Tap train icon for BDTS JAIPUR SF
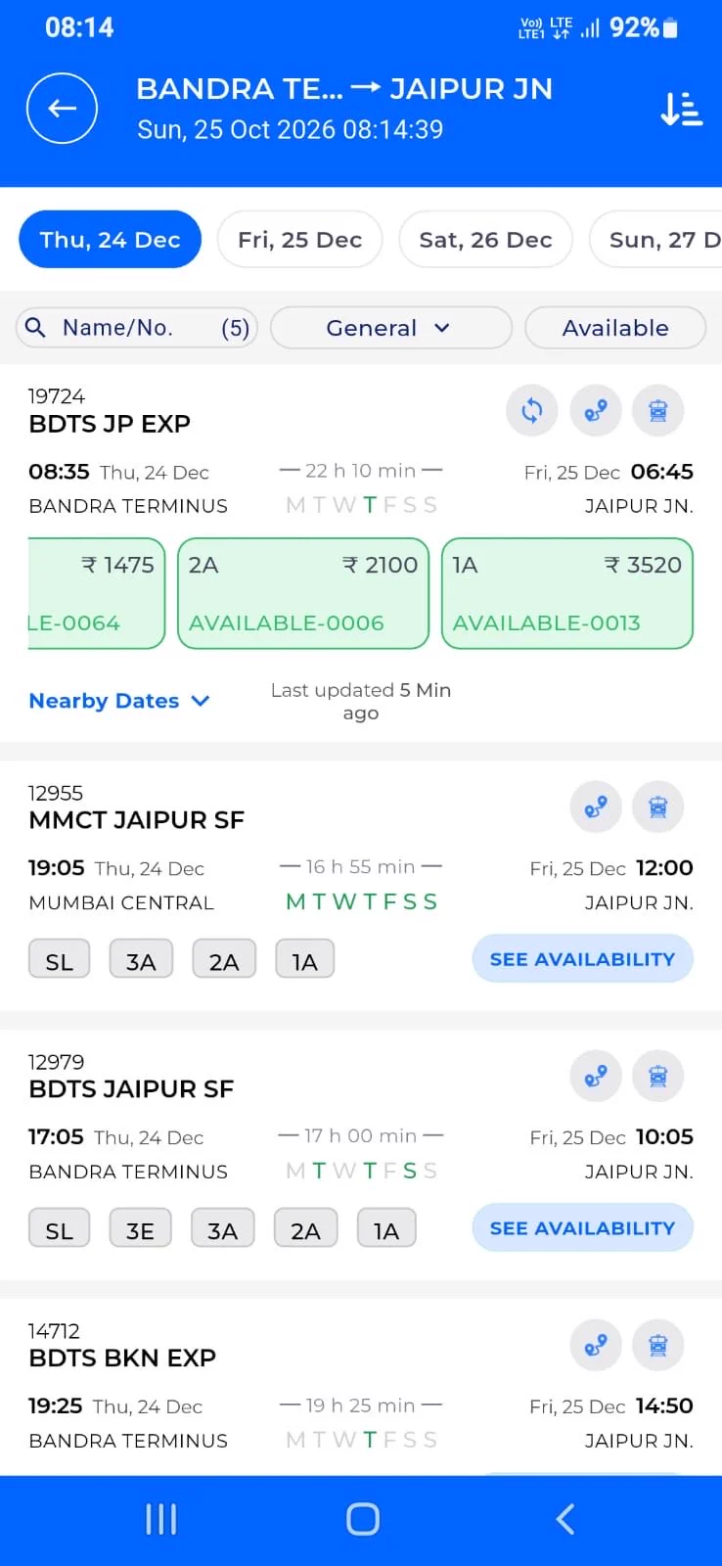The width and height of the screenshot is (722, 1566). click(x=658, y=1077)
